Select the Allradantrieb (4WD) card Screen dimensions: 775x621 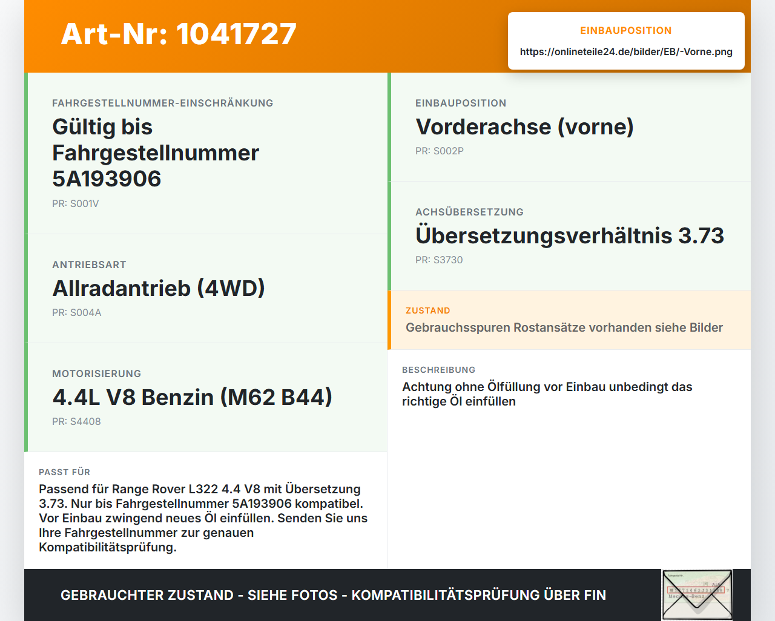[x=206, y=289]
